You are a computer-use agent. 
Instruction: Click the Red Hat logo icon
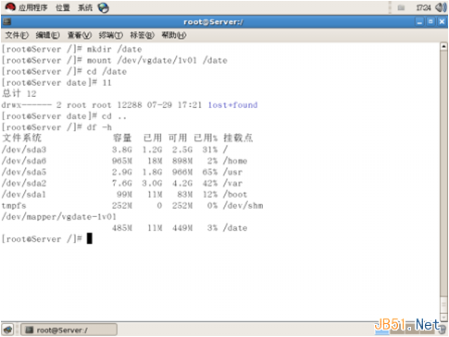pos(10,7)
